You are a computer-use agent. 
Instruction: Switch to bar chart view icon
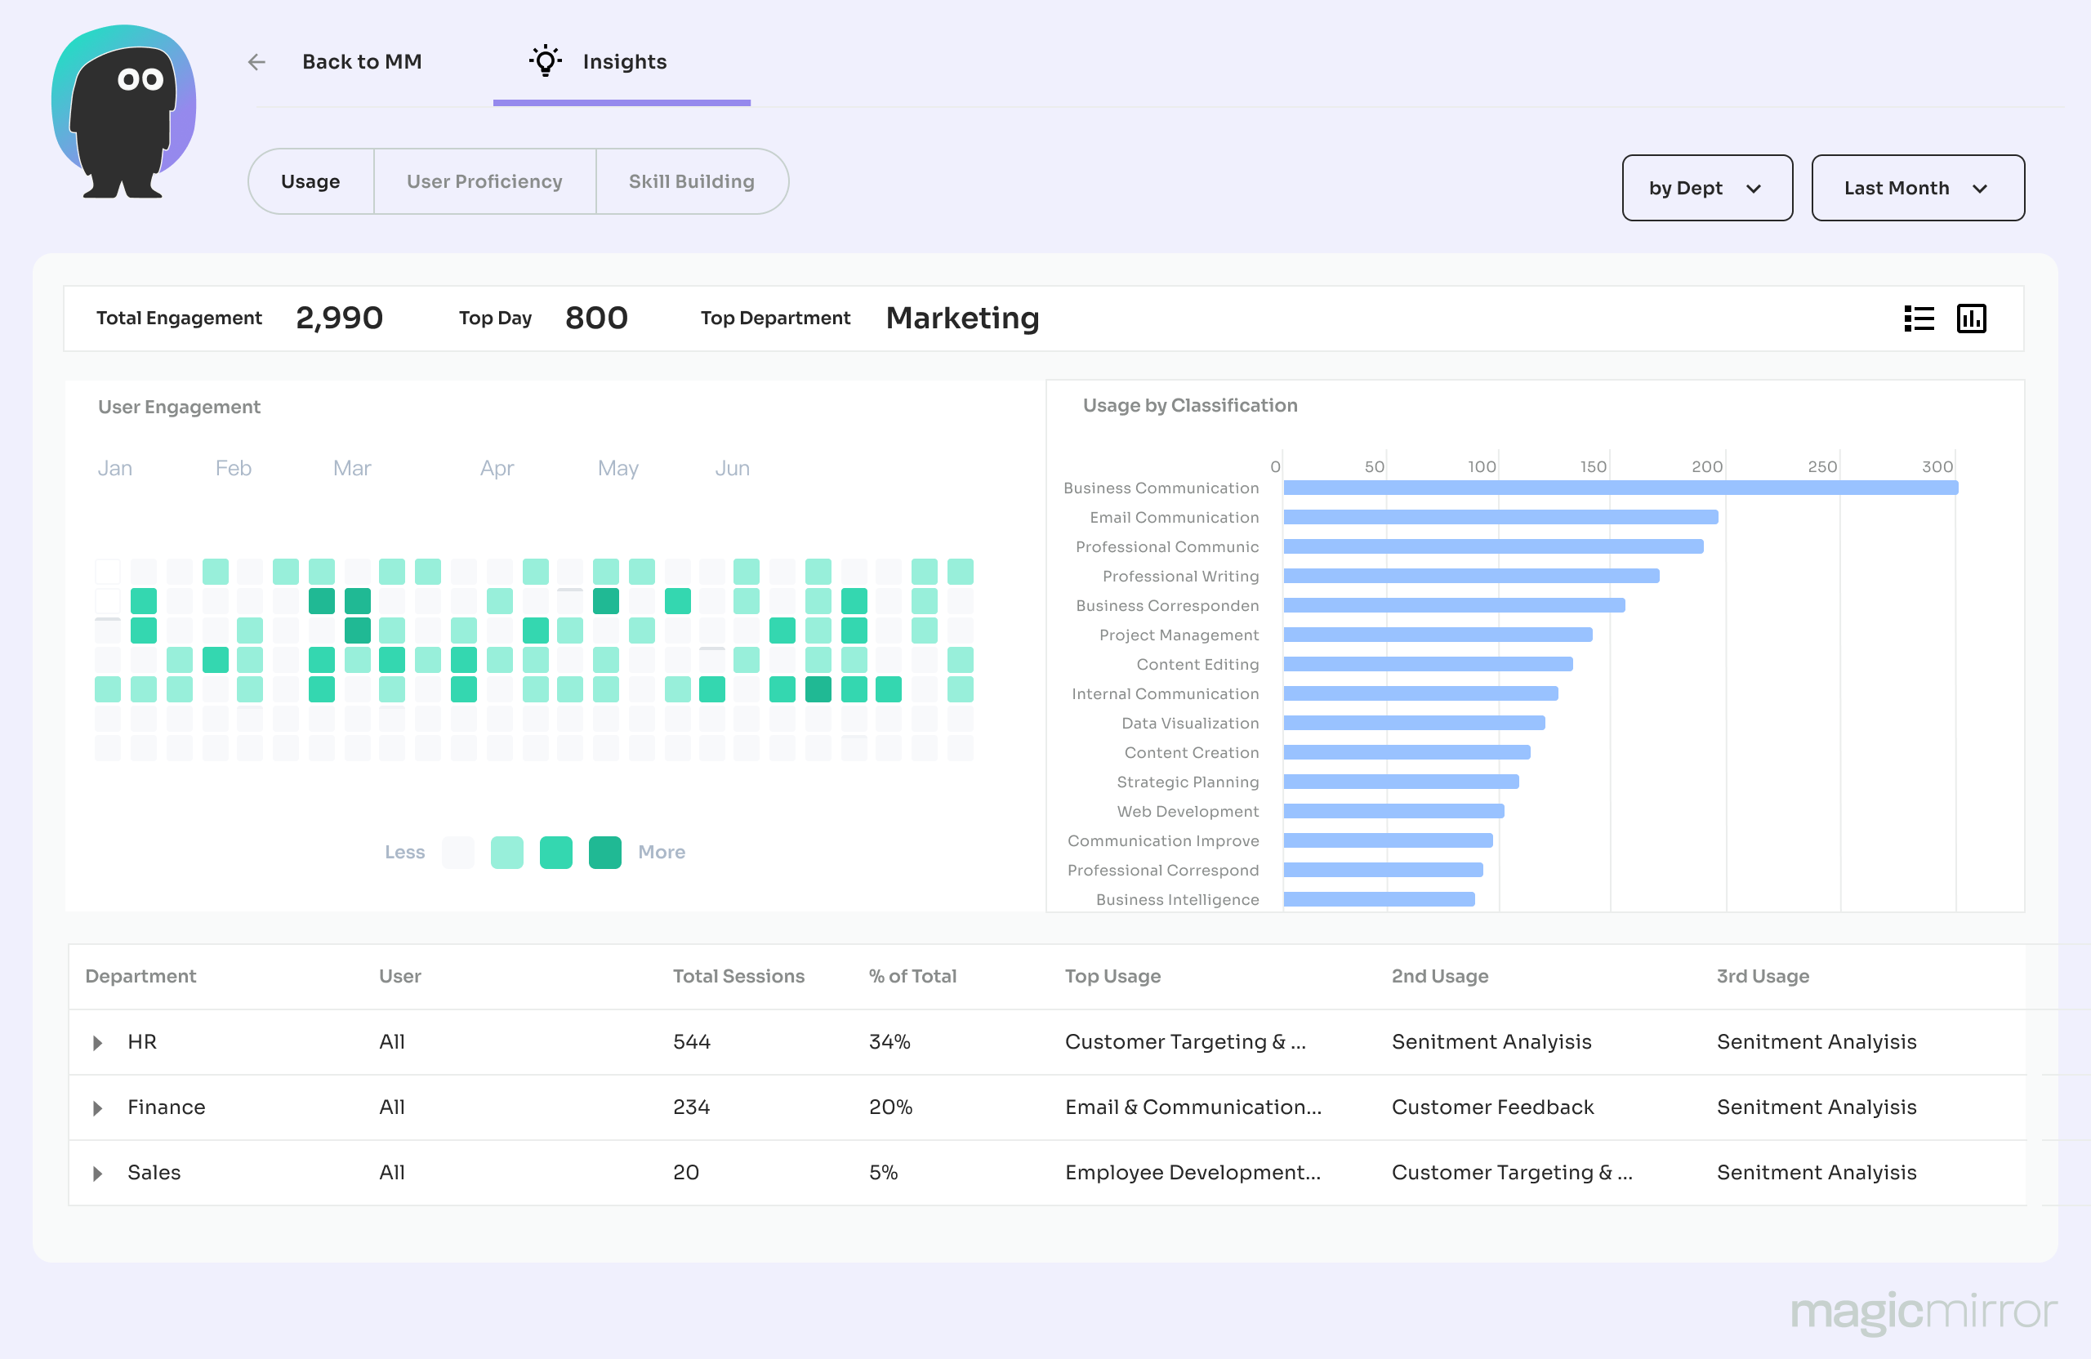pyautogui.click(x=1971, y=318)
